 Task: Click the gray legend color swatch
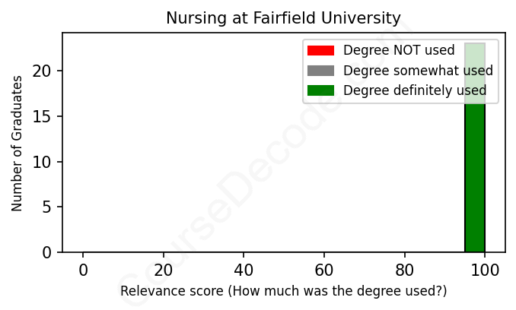(320, 71)
